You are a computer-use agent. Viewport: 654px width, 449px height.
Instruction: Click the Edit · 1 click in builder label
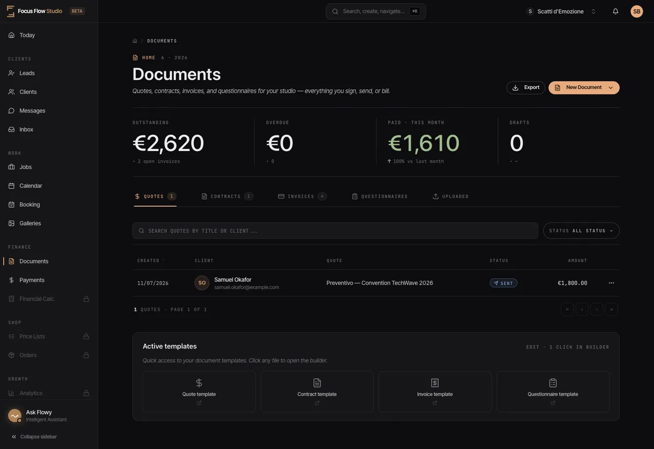click(x=568, y=347)
